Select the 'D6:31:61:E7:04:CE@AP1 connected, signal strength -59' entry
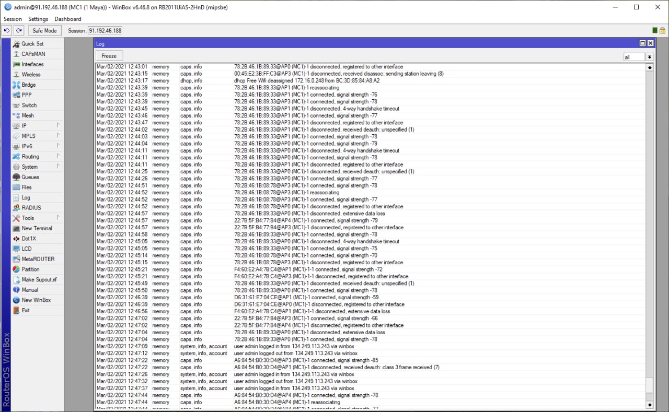This screenshot has height=412, width=669. pos(371,298)
